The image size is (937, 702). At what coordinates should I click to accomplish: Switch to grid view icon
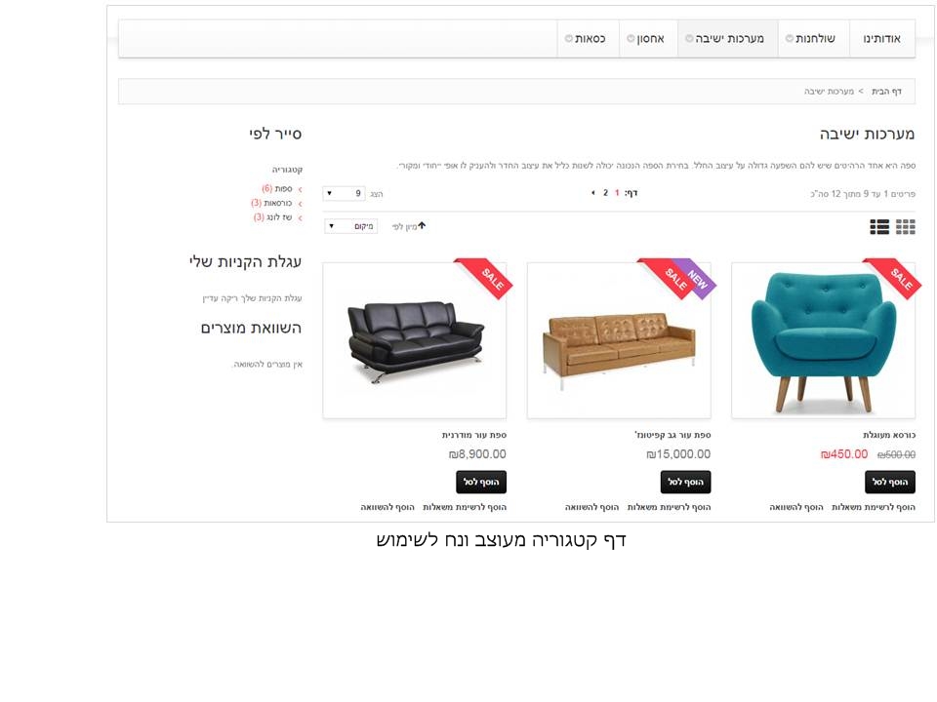click(x=906, y=227)
